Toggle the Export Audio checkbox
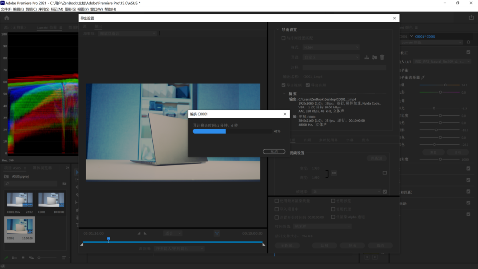Screen dimensions: 478x269 (307, 85)
